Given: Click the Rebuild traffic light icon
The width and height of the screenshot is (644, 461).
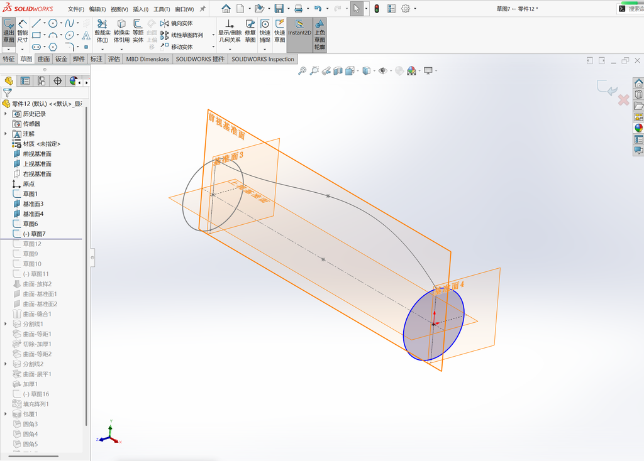Looking at the screenshot, I should [x=377, y=8].
